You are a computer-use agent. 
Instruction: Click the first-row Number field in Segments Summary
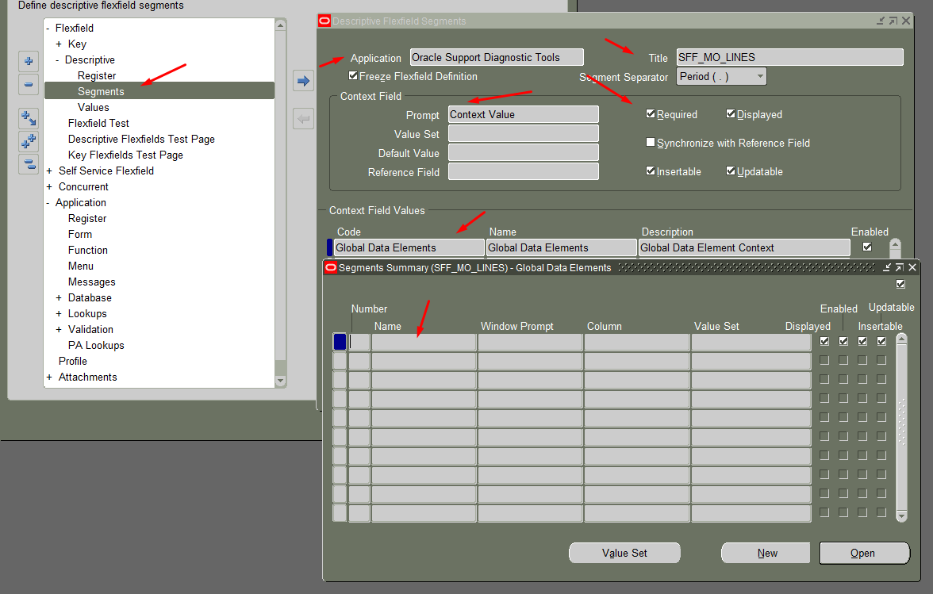[x=359, y=342]
